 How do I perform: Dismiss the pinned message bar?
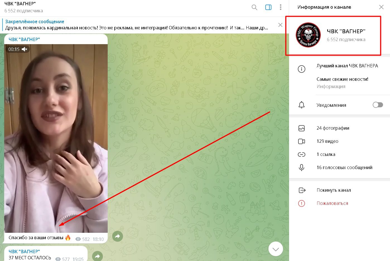(x=280, y=25)
